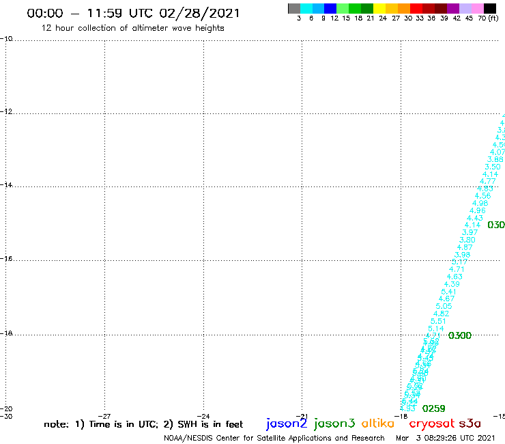Select the dark blue legend color swatch

(x=330, y=9)
